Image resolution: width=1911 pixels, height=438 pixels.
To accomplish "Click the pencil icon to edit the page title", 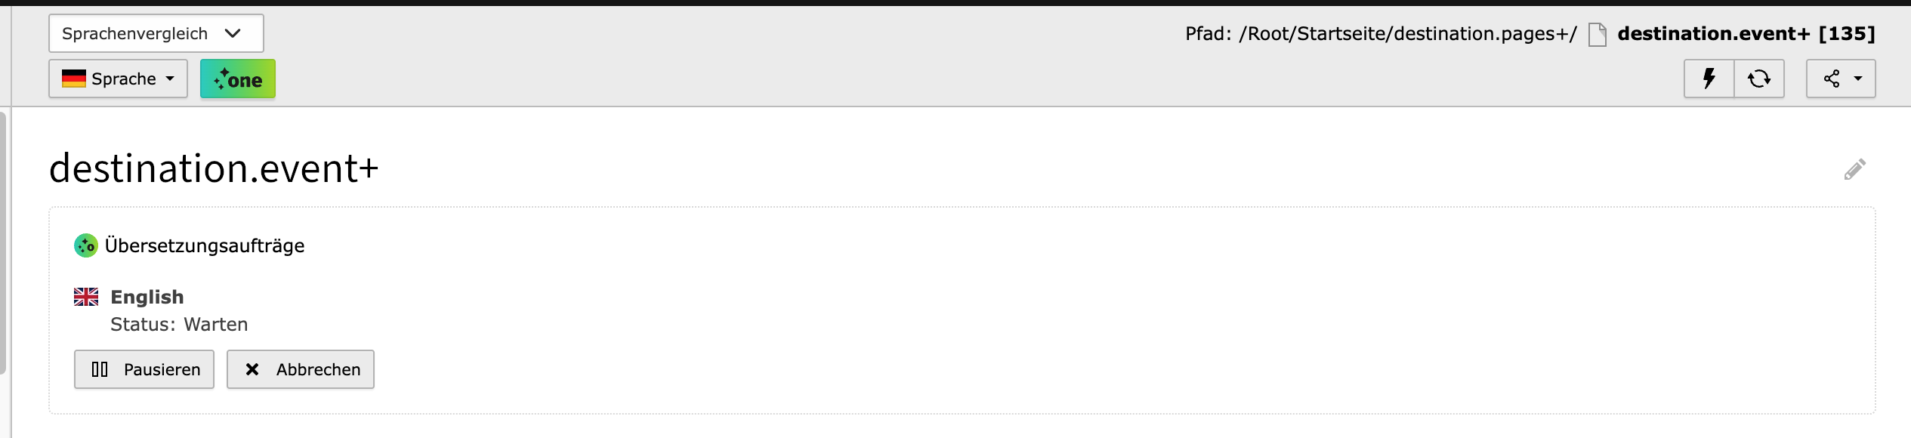I will click(x=1854, y=169).
